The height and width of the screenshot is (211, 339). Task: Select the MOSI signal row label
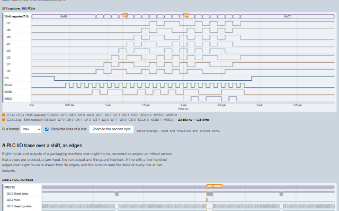coord(8,92)
